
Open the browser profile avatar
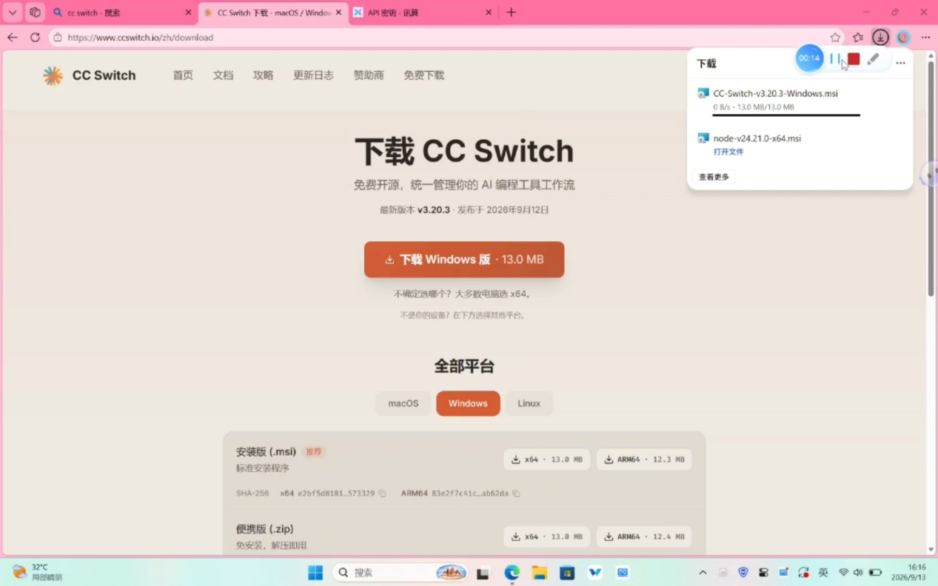tap(903, 37)
